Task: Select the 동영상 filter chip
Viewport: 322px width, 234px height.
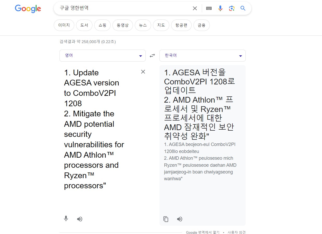Action: [x=123, y=25]
